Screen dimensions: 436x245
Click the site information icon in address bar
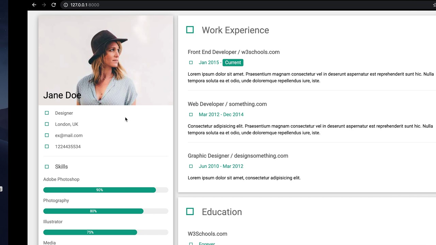(x=66, y=5)
